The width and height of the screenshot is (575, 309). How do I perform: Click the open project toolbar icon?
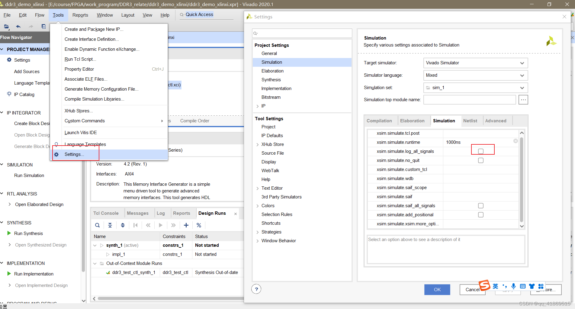(x=6, y=27)
